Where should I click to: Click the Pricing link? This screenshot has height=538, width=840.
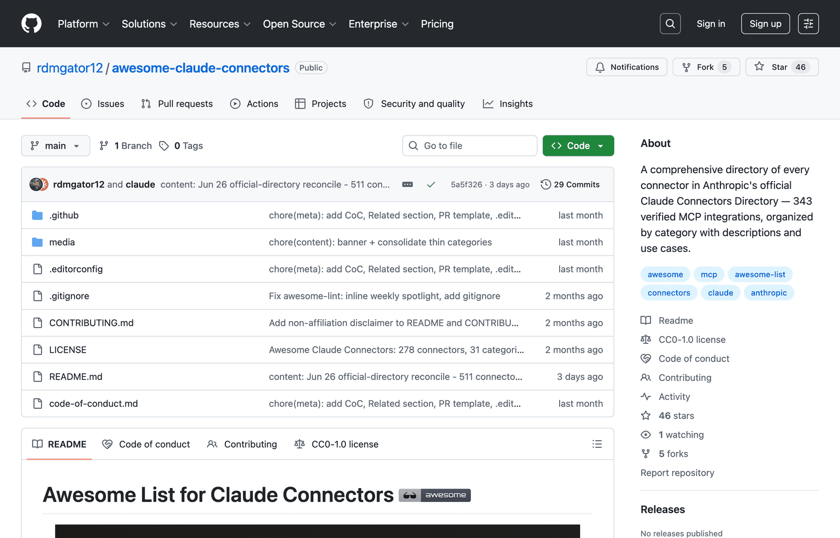(x=437, y=24)
